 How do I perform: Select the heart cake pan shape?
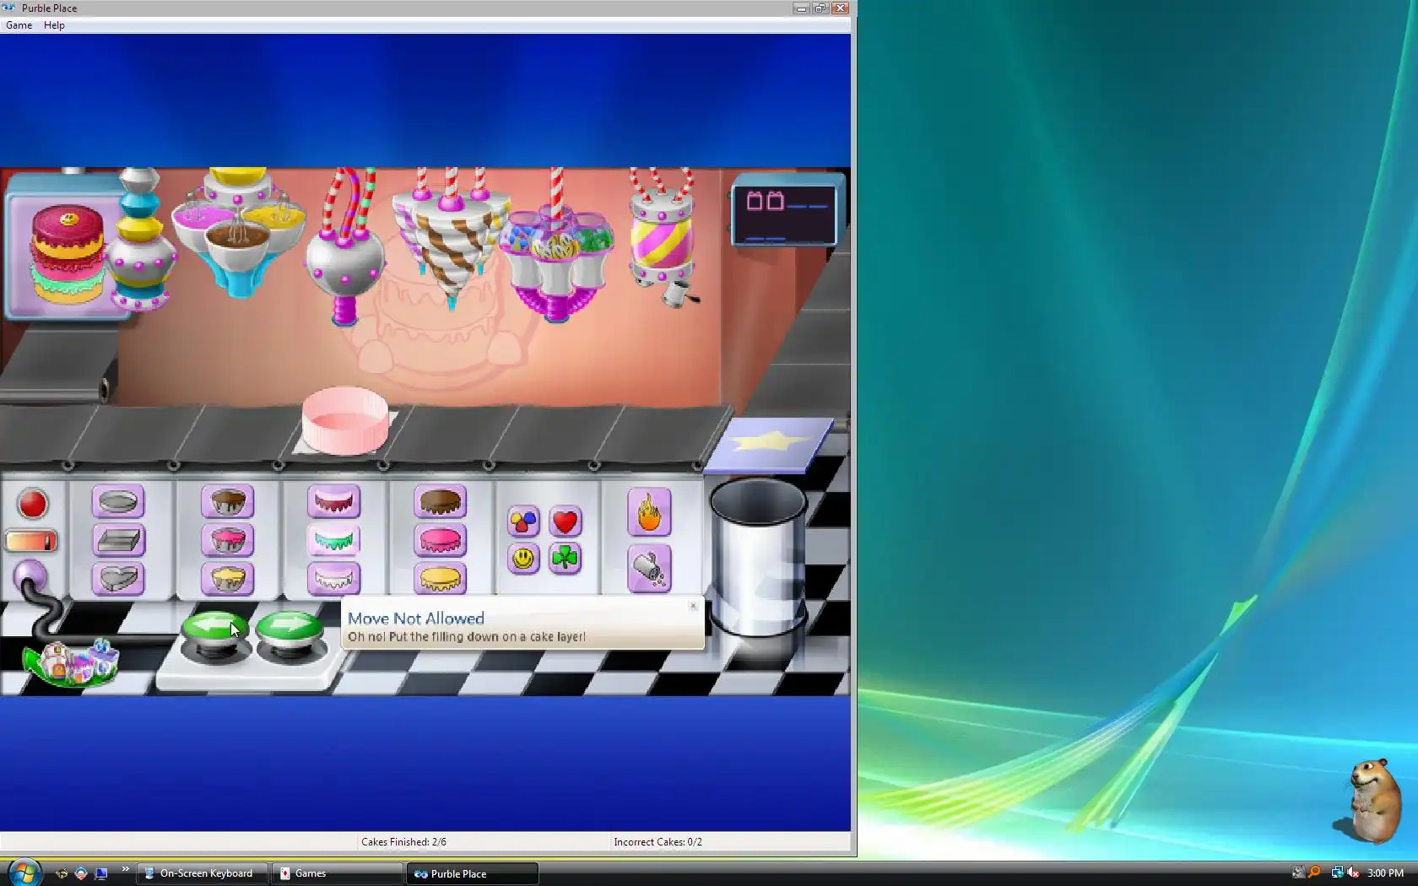tap(118, 579)
